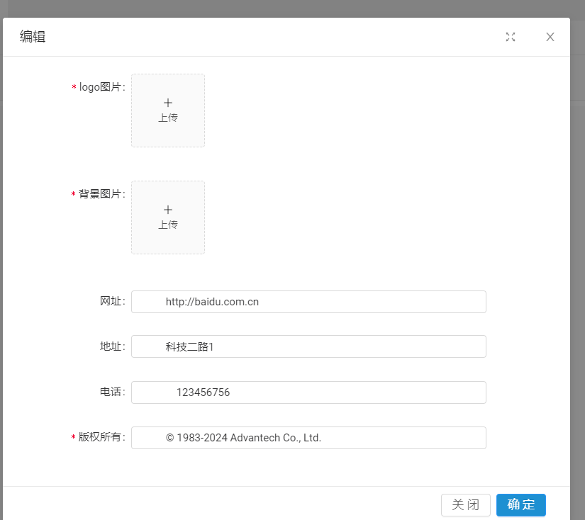Click the 版权所有 field label
Screen dimensions: 585x520
point(101,437)
